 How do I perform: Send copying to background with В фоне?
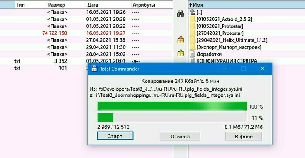pos(244,136)
